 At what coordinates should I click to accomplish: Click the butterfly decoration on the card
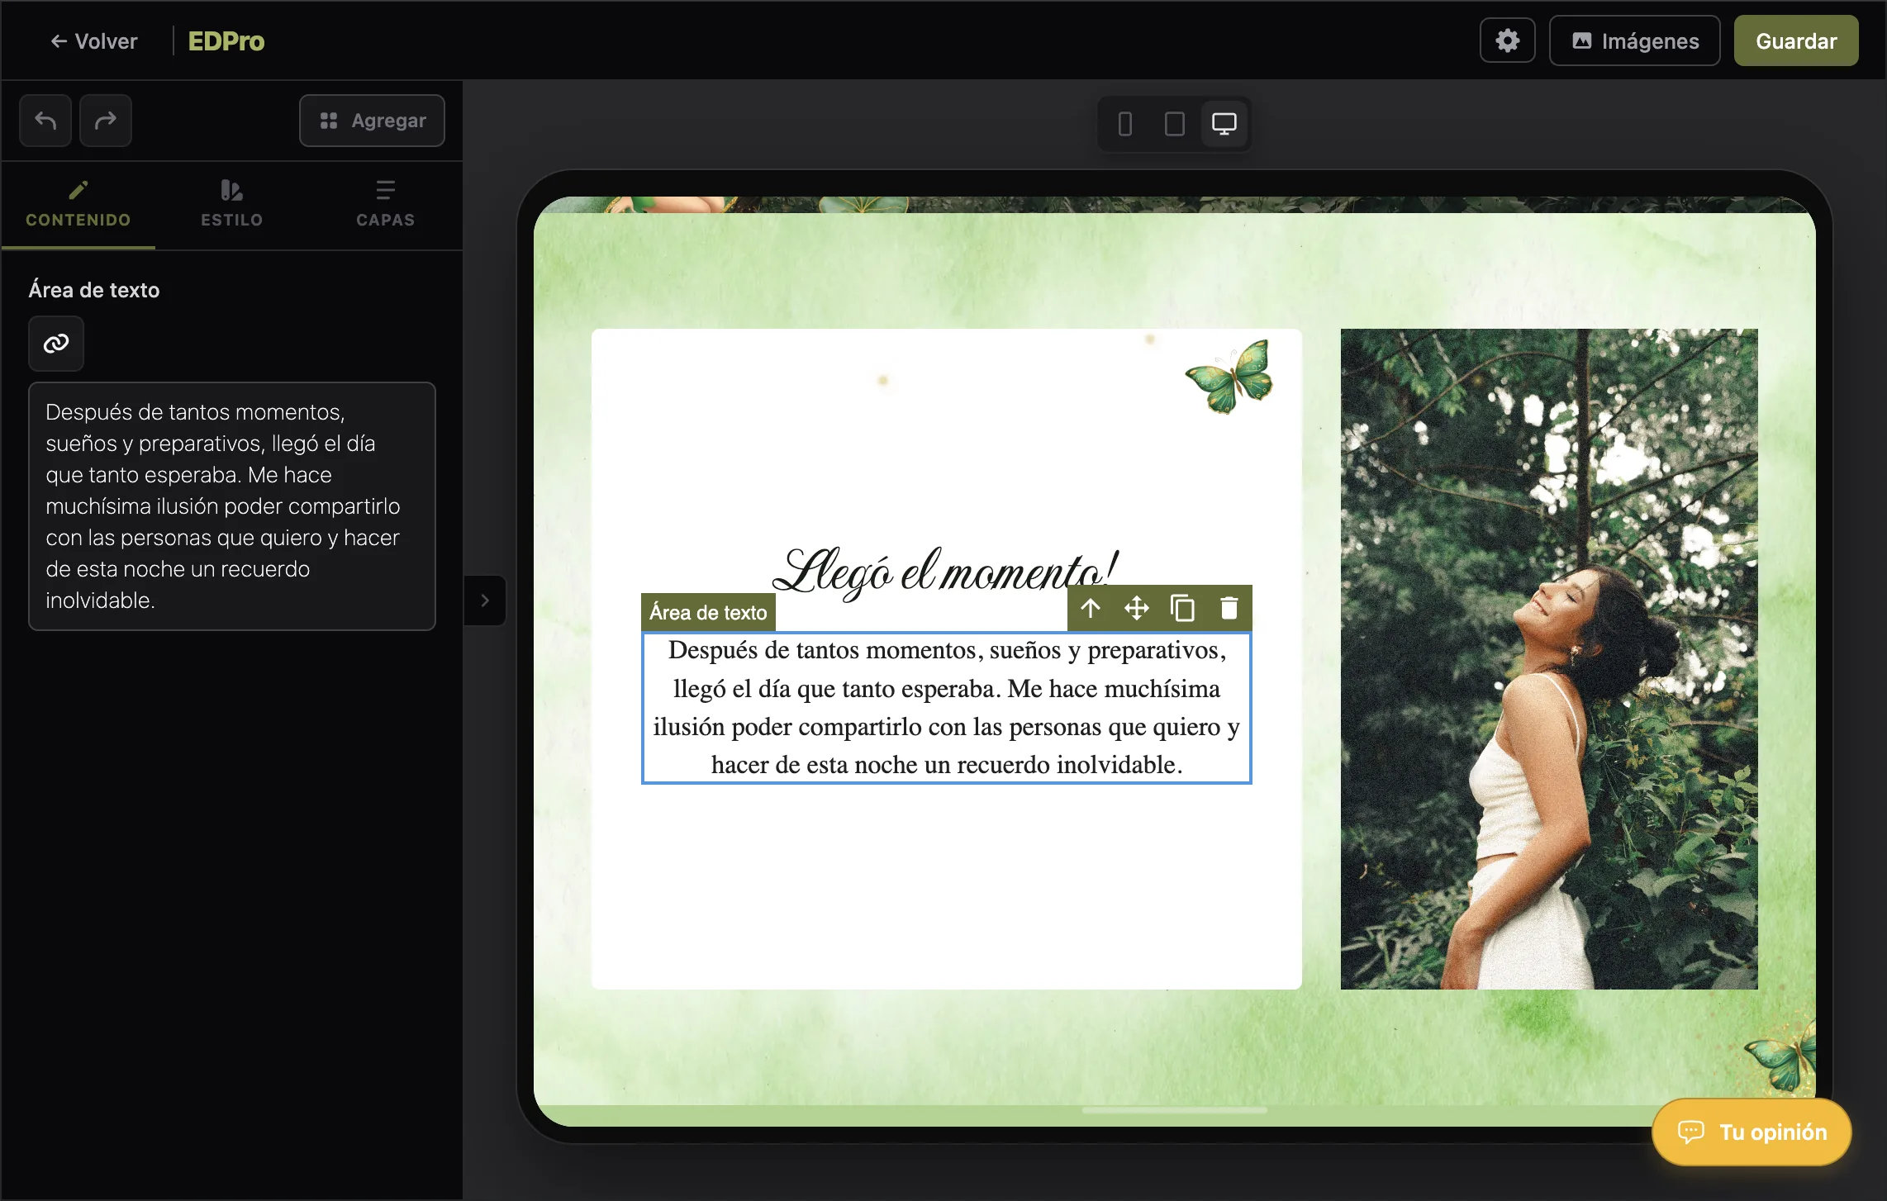click(x=1229, y=376)
